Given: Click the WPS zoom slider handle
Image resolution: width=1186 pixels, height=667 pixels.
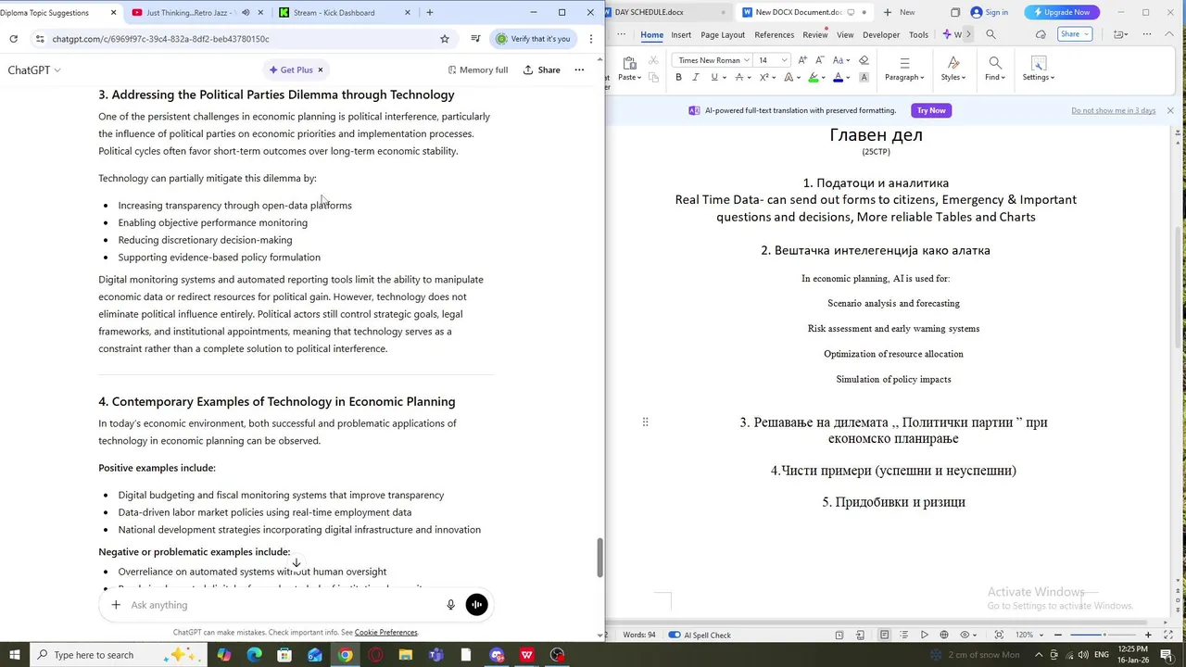Looking at the screenshot, I should click(1104, 635).
